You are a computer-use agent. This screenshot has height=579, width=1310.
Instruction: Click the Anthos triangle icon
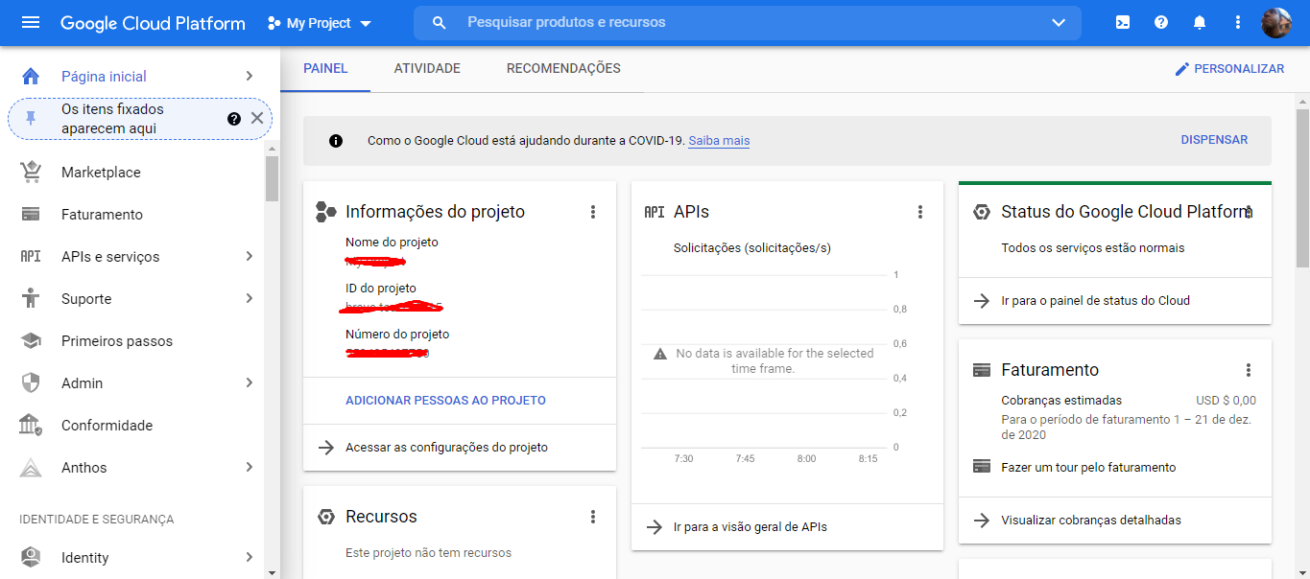point(31,468)
